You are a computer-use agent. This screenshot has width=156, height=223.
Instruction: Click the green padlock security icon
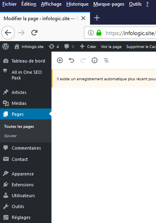(99, 33)
